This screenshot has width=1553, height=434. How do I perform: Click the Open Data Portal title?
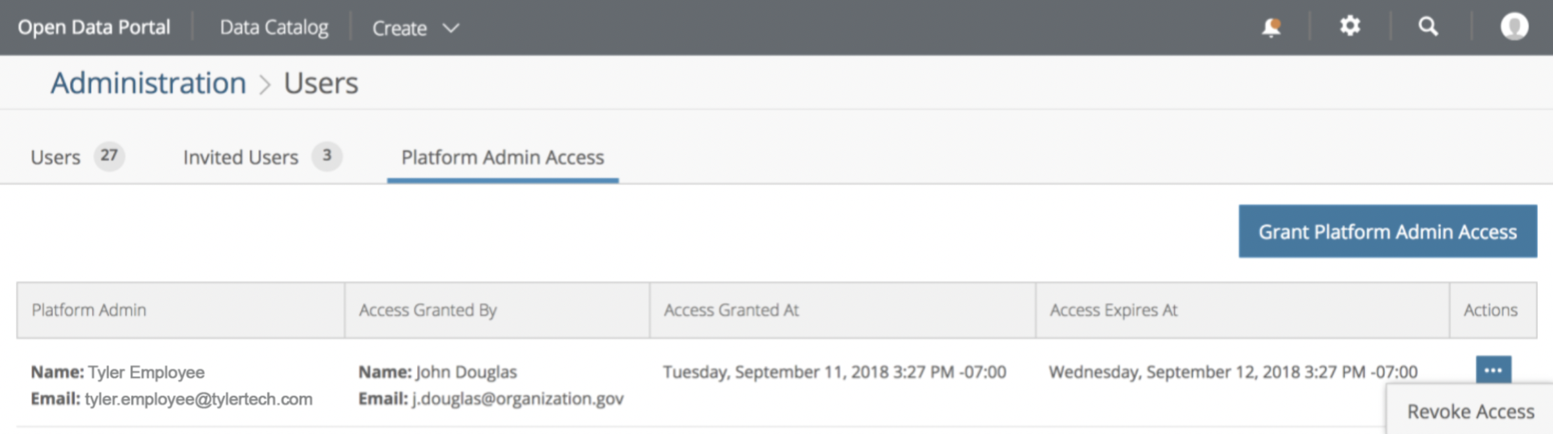94,27
